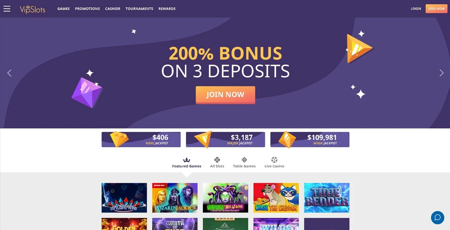Open the Promotions menu item
This screenshot has width=450, height=230.
pos(87,9)
